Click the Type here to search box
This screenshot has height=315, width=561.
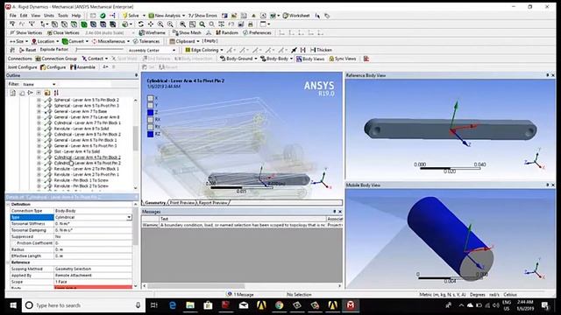(x=83, y=305)
